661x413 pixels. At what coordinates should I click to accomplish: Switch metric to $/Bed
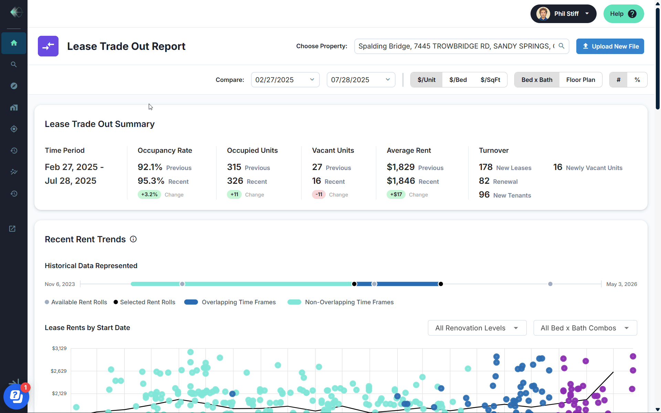(x=458, y=80)
